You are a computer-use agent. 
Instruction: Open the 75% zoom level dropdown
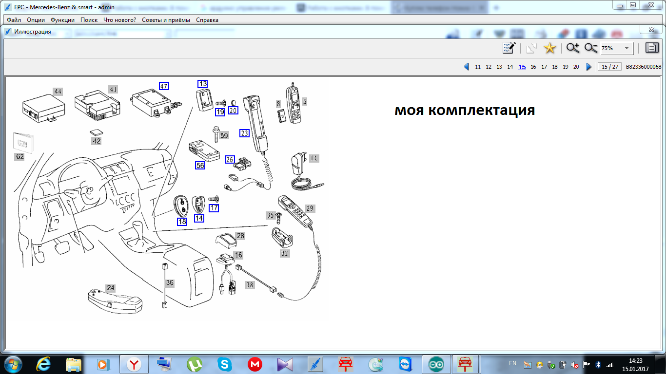(627, 49)
